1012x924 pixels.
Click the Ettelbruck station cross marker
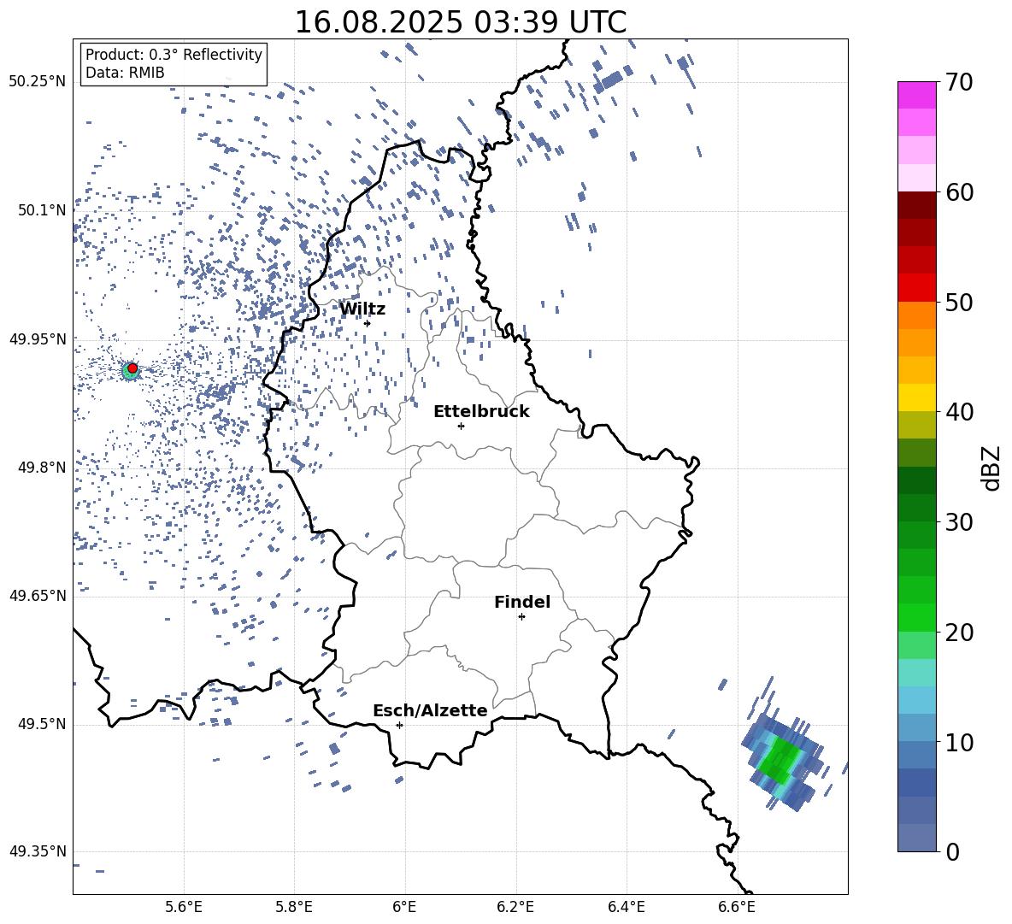coord(461,426)
